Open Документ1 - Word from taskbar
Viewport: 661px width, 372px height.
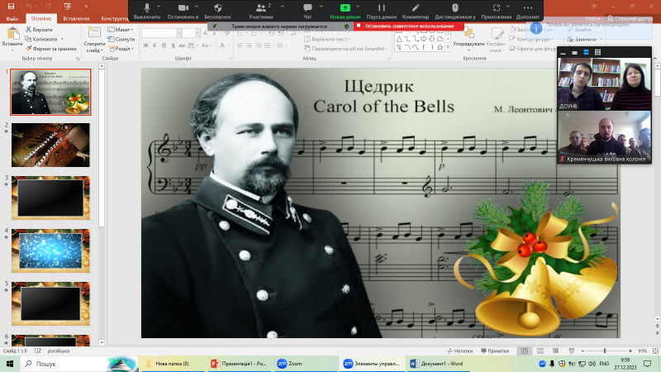(438, 364)
